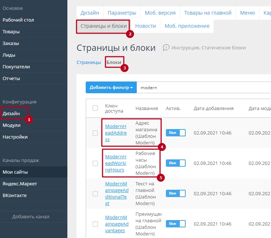This screenshot has width=271, height=238.
Task: Toggle off the Адрес магазина block switch
Action: point(175,133)
